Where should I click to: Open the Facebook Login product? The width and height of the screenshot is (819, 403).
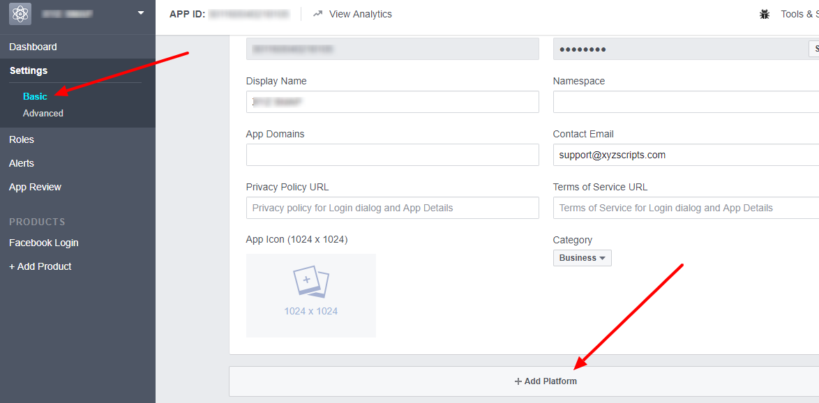[43, 243]
